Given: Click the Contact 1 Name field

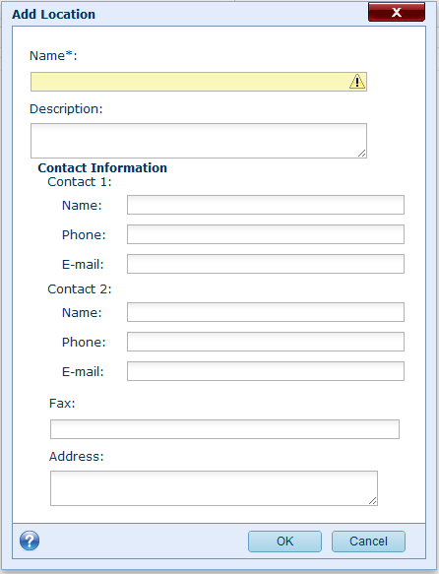Looking at the screenshot, I should coord(266,205).
